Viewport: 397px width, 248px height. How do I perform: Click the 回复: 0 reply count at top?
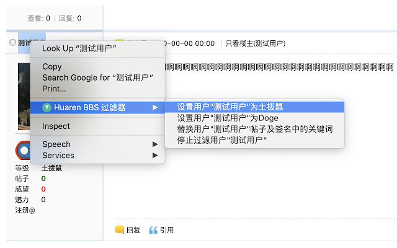point(70,18)
